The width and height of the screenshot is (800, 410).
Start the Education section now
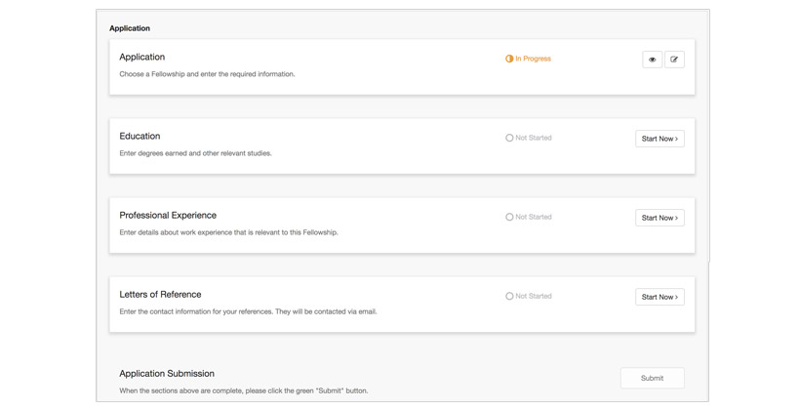(660, 139)
